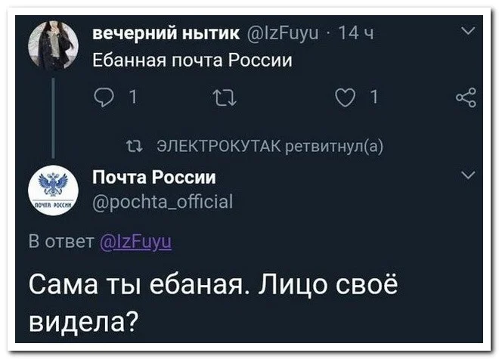This screenshot has width=499, height=359.
Task: Click the Почта России account name
Action: [x=153, y=178]
